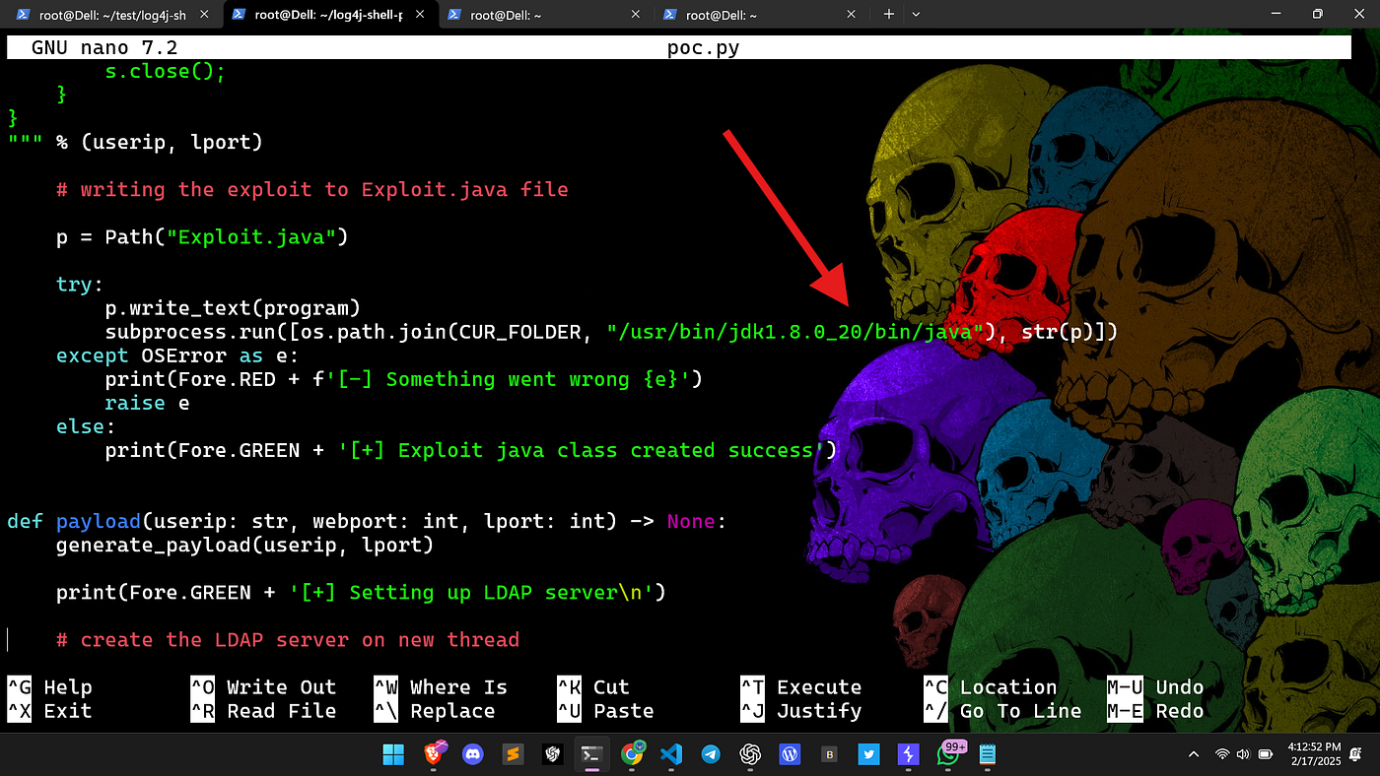Screen dimensions: 1380x776
Task: Click the 'Exploit java class created success' print line
Action: click(471, 450)
